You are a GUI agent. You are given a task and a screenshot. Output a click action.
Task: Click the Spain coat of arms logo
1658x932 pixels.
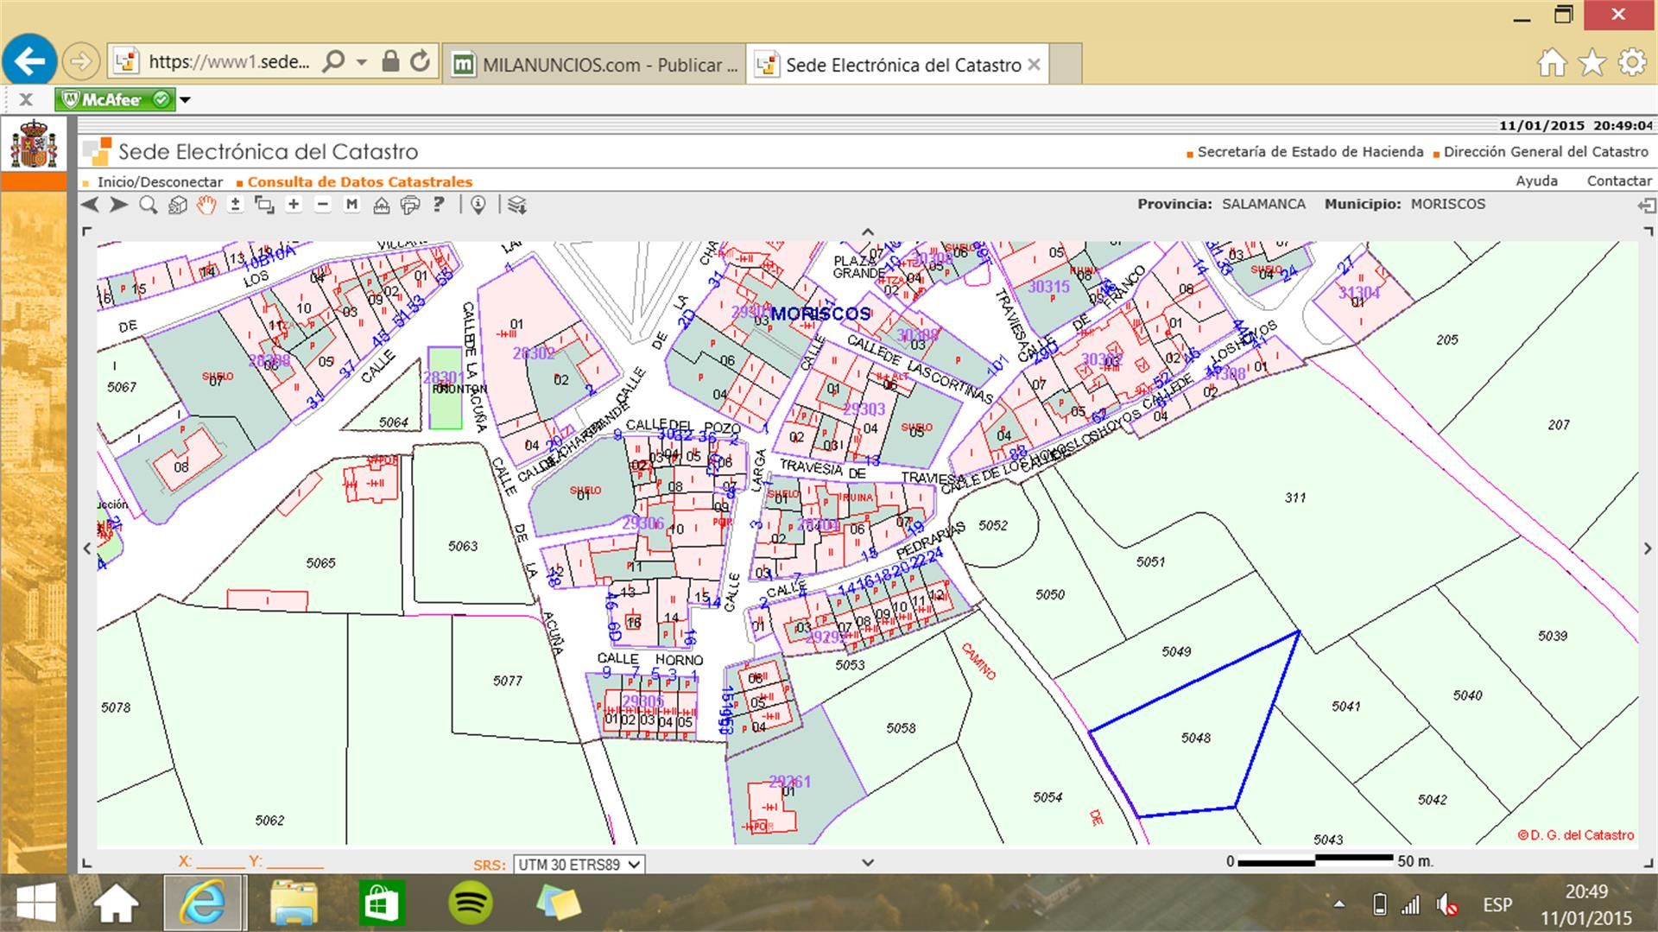click(34, 144)
